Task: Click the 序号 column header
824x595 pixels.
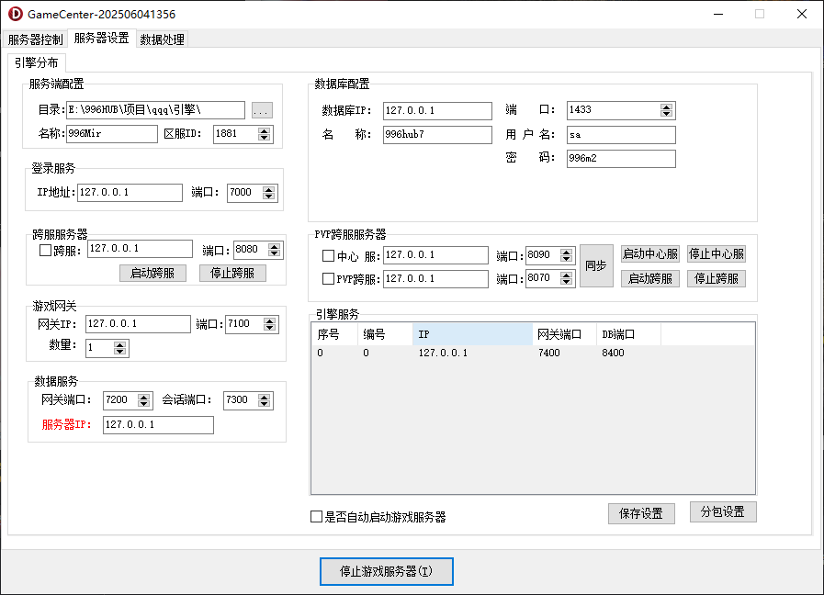Action: [x=334, y=334]
